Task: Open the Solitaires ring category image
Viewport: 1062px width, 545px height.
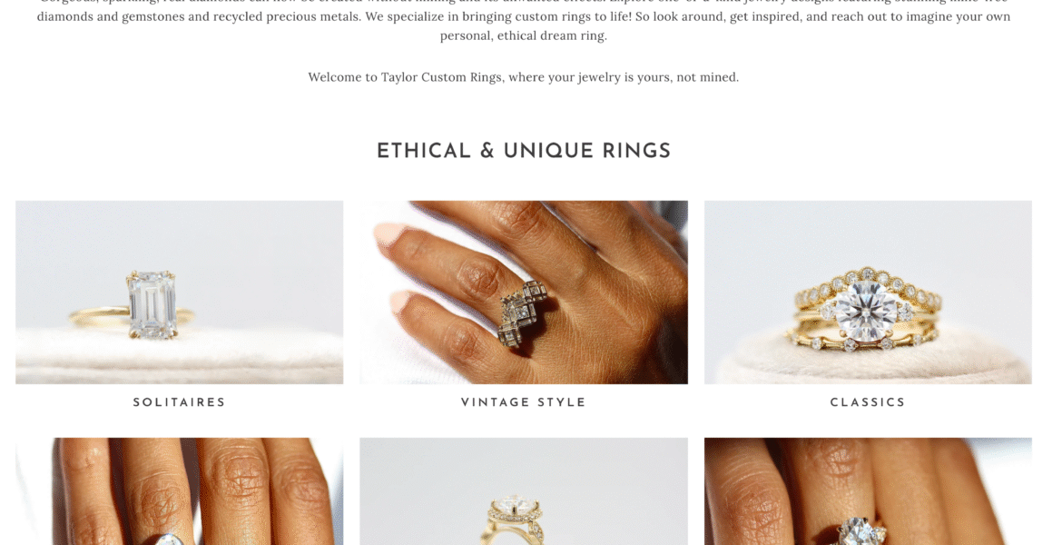Action: click(180, 292)
